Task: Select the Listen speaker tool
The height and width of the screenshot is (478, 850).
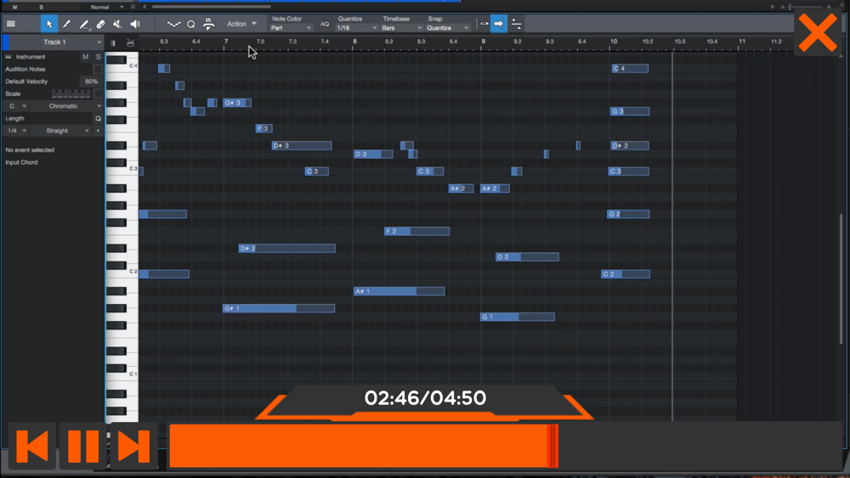Action: click(135, 24)
